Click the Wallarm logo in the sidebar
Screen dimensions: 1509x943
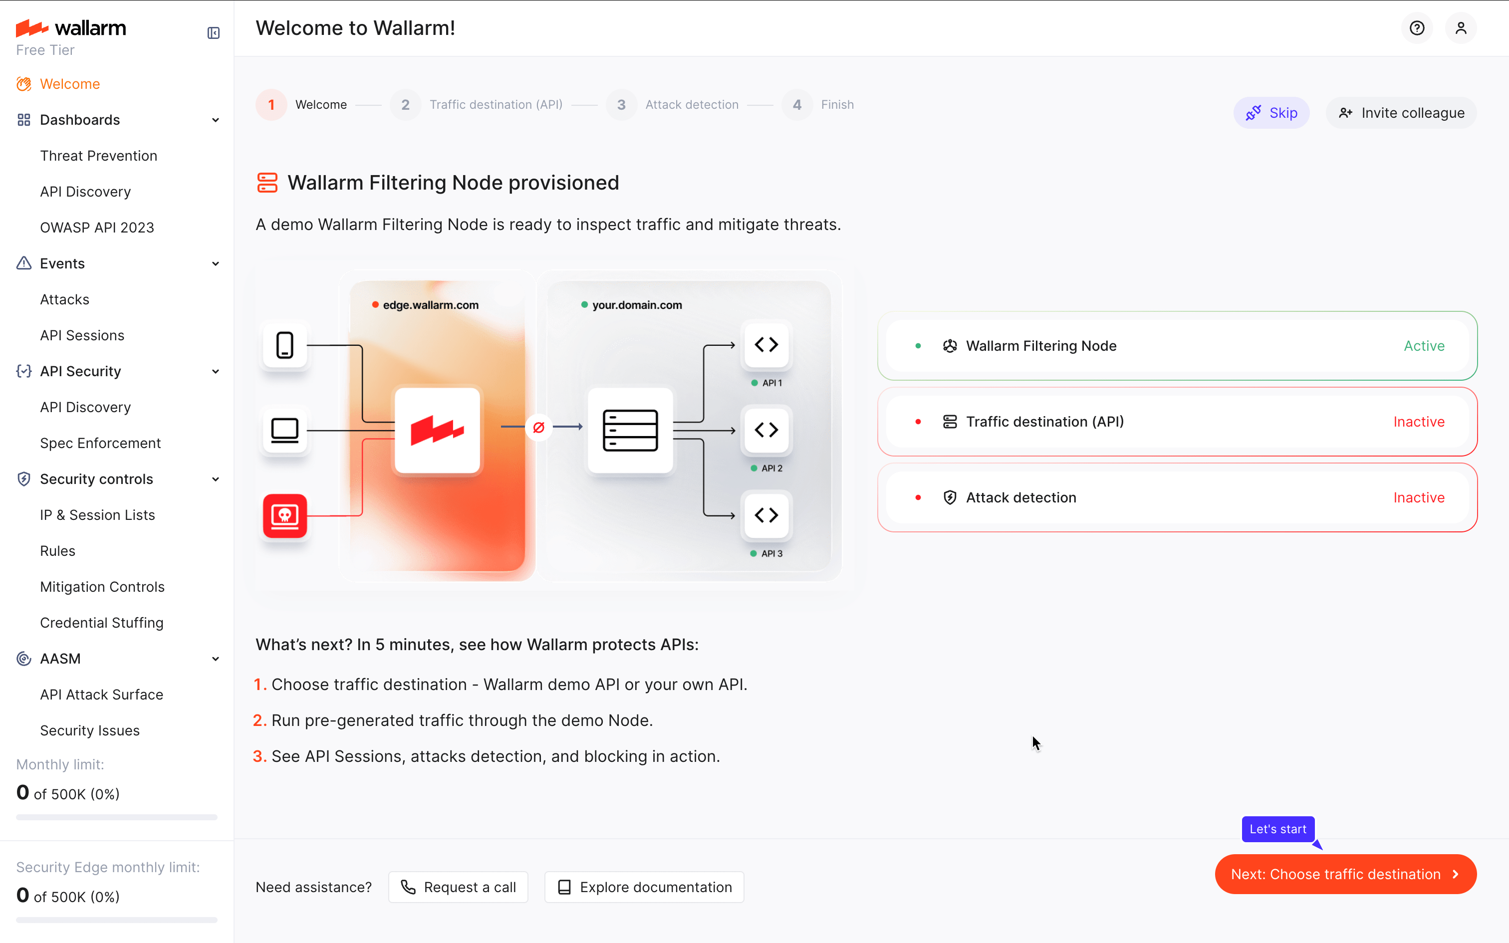(x=70, y=27)
